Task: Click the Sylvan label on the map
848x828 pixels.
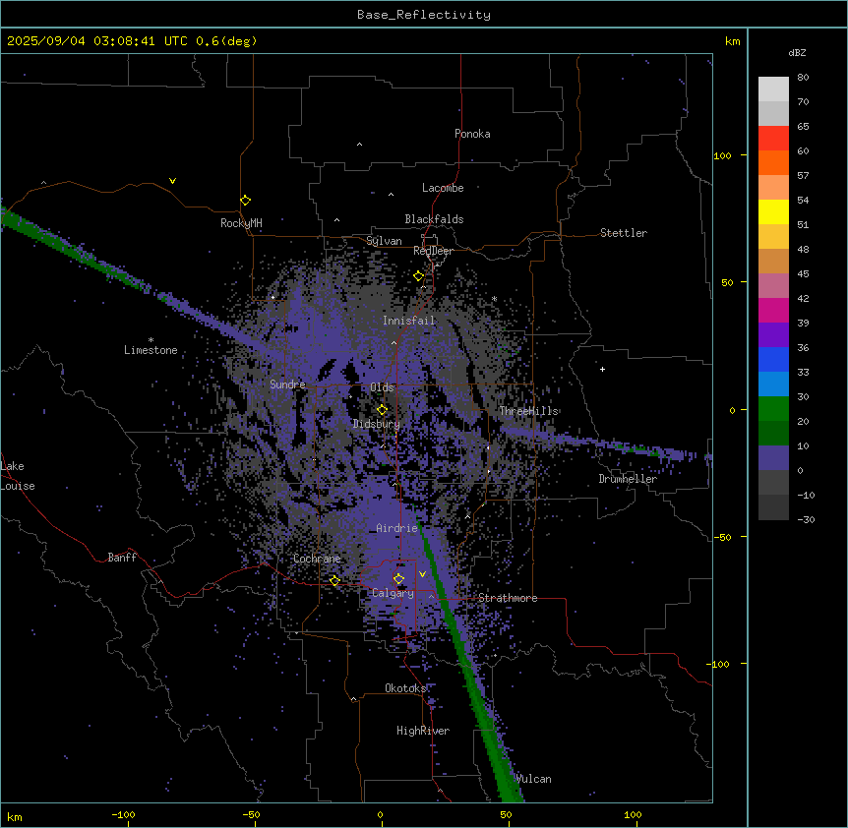Action: [x=384, y=241]
